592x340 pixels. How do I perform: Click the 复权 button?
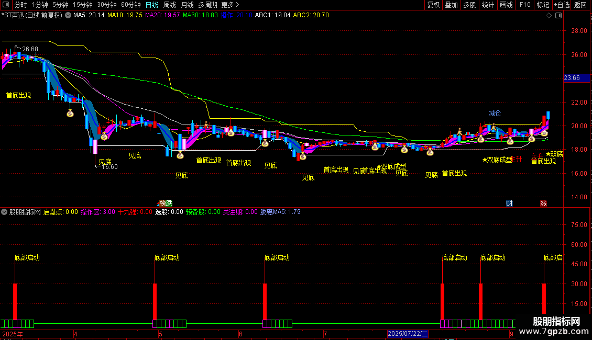tap(433, 5)
